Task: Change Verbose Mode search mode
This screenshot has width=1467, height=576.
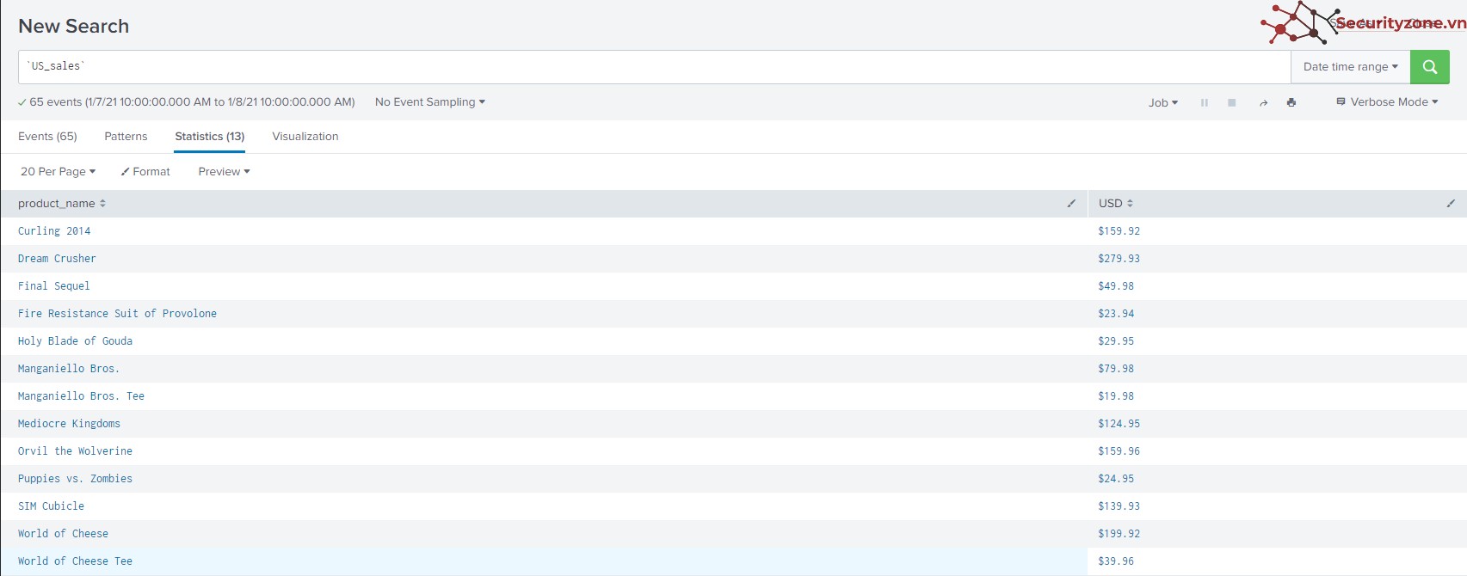Action: [x=1387, y=101]
